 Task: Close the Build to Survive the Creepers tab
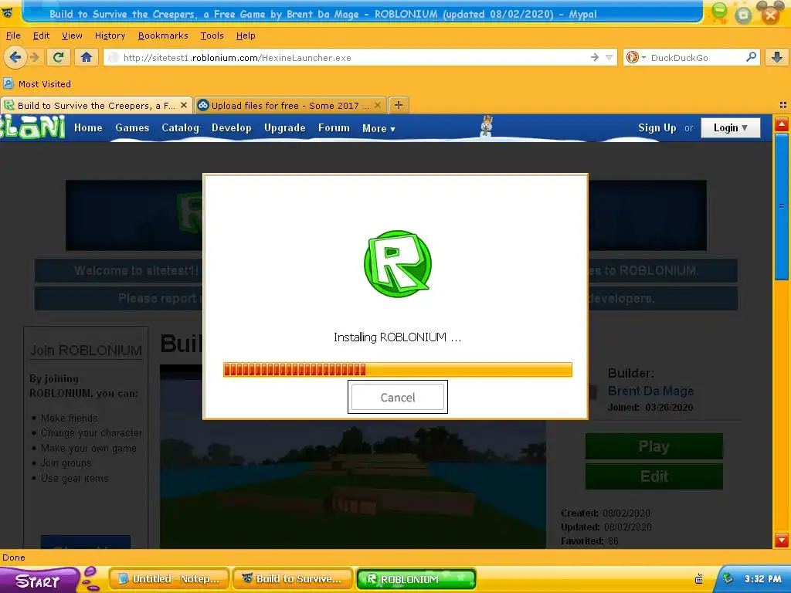pyautogui.click(x=184, y=105)
